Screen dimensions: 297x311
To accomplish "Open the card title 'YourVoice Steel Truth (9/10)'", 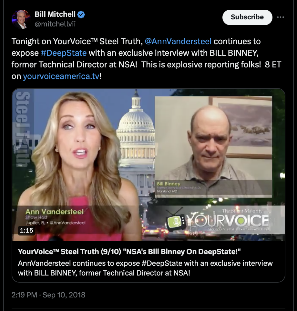I will (129, 252).
